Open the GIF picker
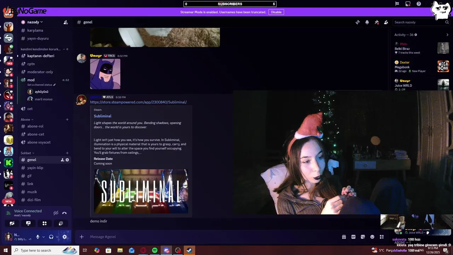Viewport: 453px width, 255px height. pyautogui.click(x=353, y=237)
